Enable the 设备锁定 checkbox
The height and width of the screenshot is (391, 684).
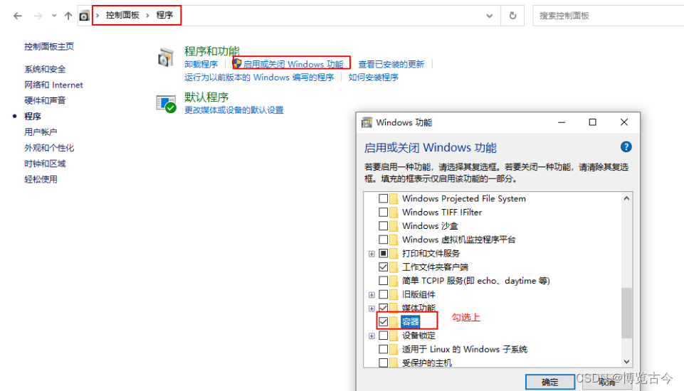pyautogui.click(x=383, y=336)
